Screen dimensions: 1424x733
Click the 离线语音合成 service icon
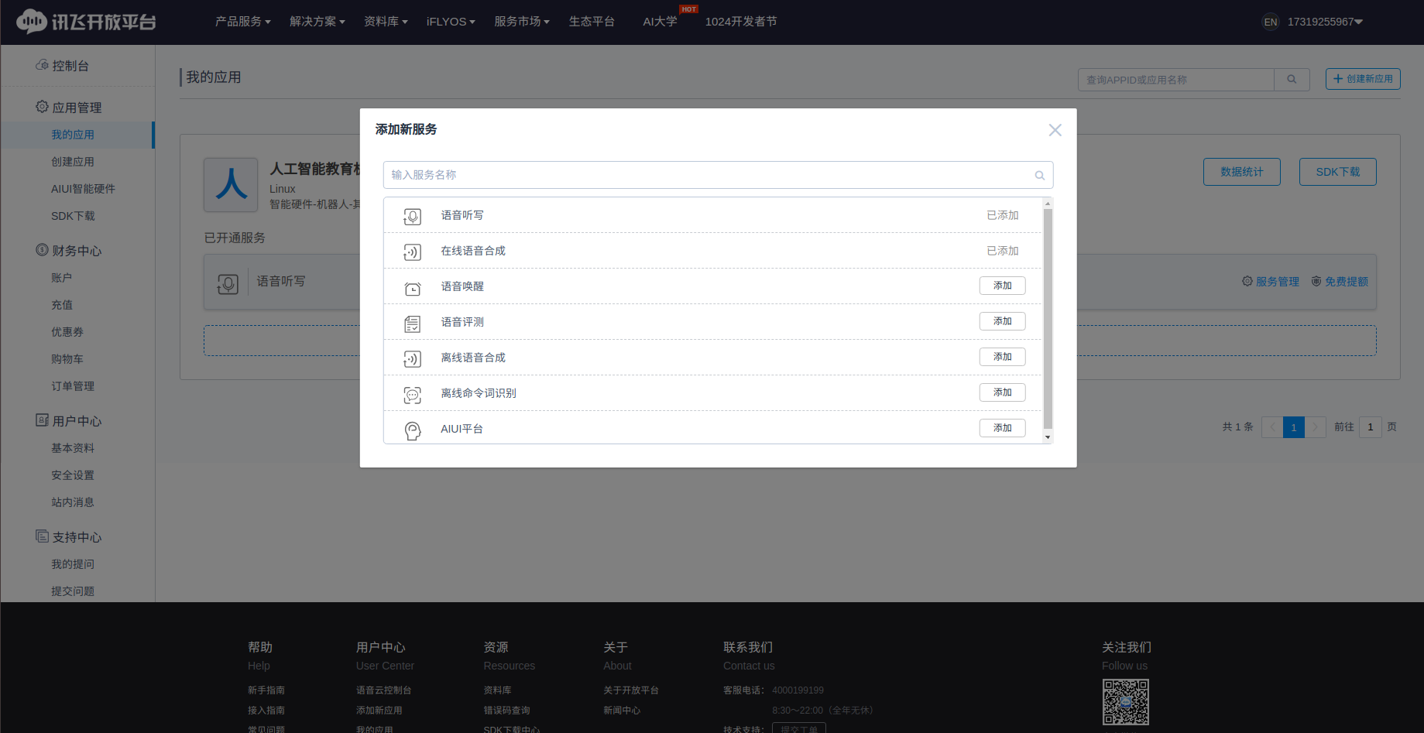412,358
